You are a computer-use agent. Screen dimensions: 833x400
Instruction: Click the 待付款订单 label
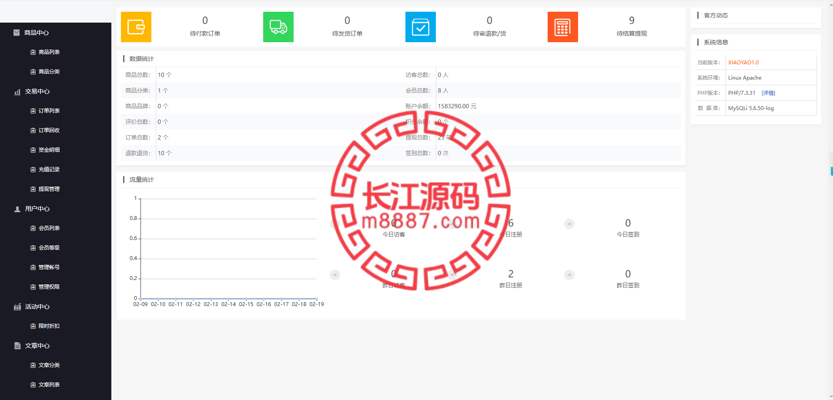pos(205,33)
